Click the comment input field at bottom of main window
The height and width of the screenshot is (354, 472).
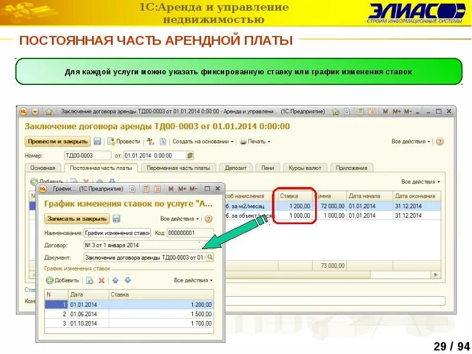(335, 301)
